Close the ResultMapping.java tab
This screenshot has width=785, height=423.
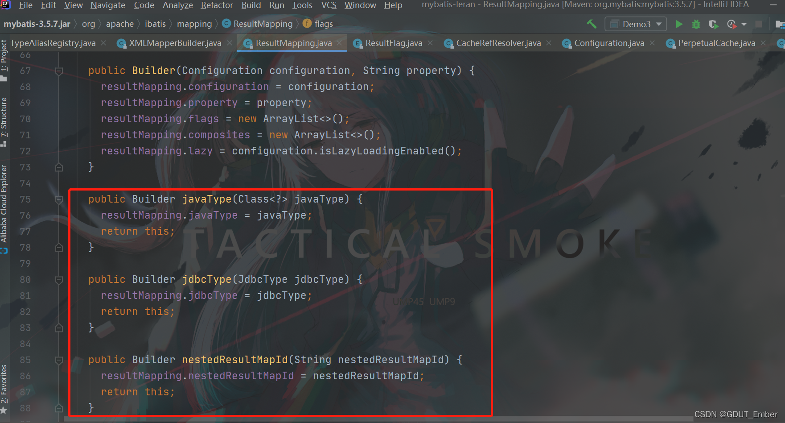(339, 43)
